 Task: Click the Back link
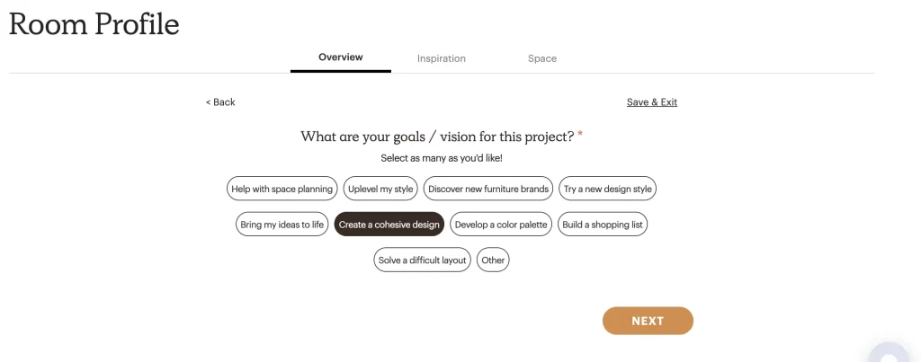(x=220, y=102)
